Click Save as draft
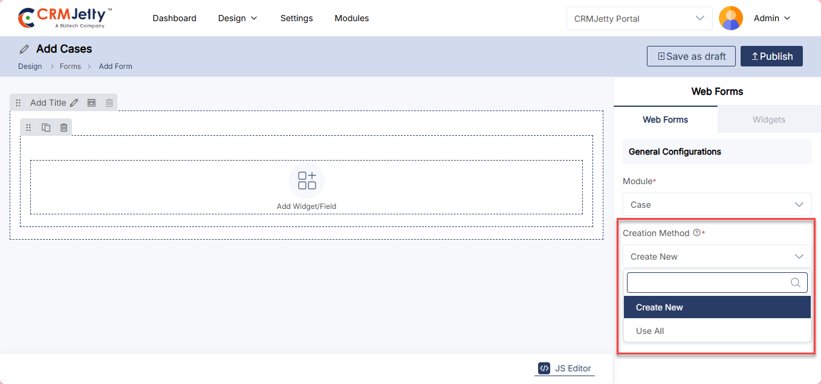Image resolution: width=821 pixels, height=384 pixels. (x=691, y=56)
